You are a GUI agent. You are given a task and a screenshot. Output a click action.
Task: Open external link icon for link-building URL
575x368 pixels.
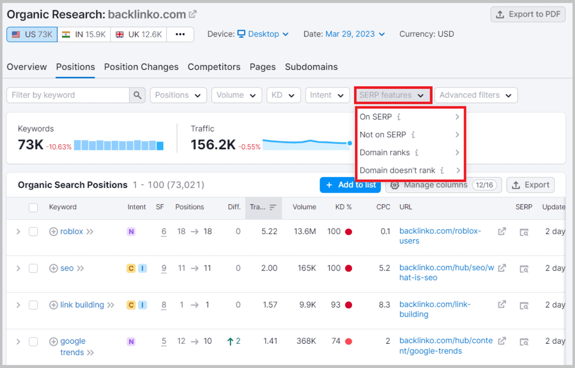point(502,305)
